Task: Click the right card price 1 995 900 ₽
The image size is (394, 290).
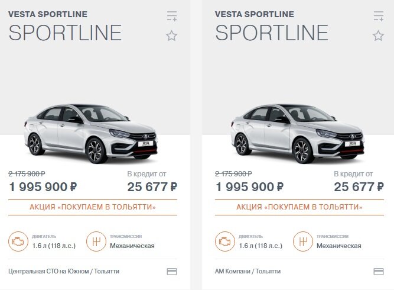Action: point(249,187)
